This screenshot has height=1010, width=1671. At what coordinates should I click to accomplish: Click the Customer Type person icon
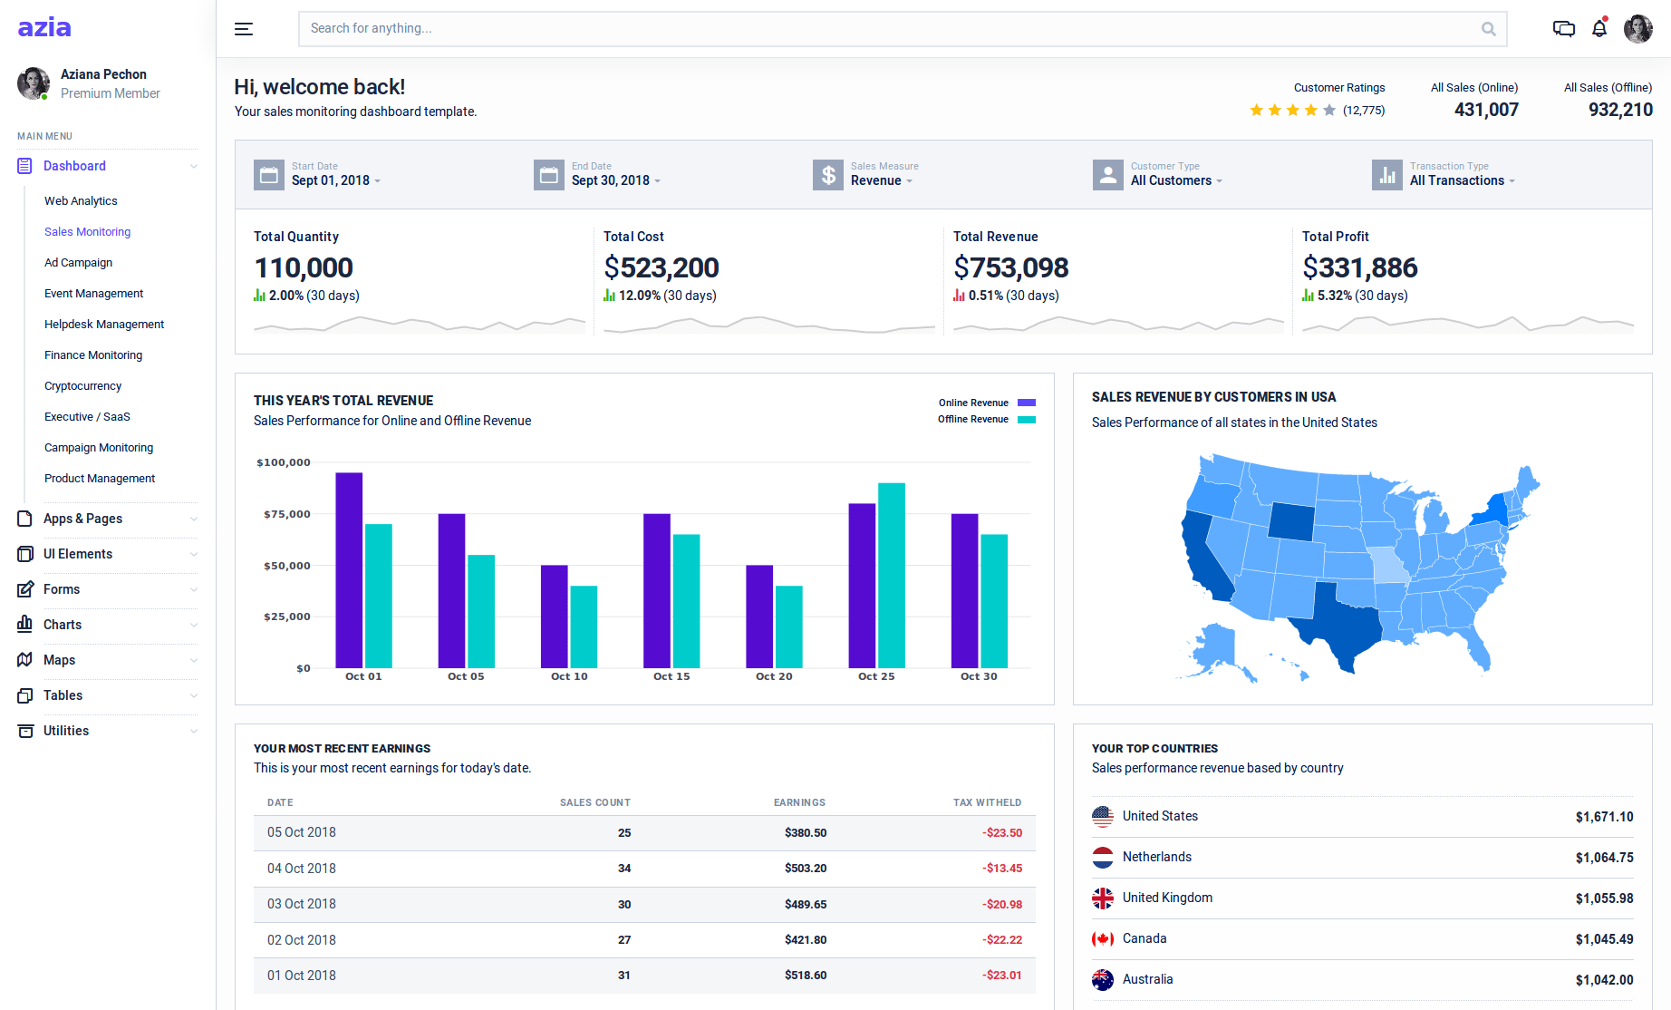tap(1108, 175)
